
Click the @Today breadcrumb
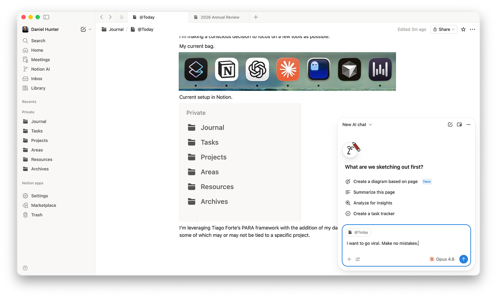[x=142, y=29]
